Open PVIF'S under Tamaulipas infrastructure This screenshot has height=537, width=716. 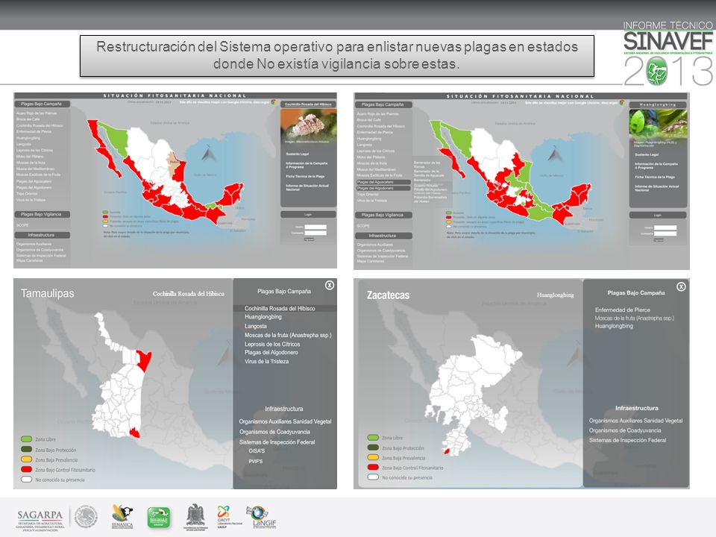point(256,461)
